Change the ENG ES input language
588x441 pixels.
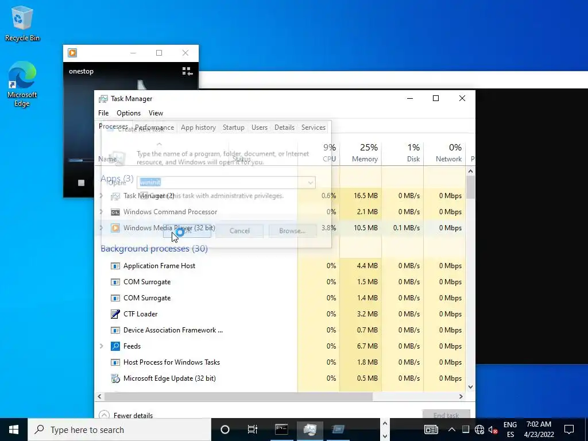tap(510, 430)
